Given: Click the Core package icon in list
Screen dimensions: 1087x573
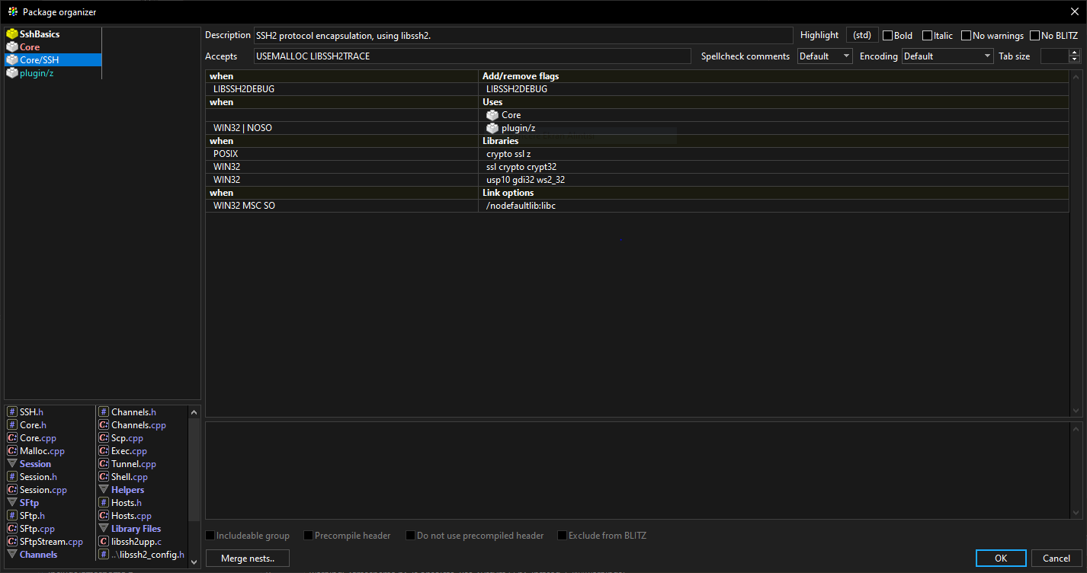Looking at the screenshot, I should point(11,47).
